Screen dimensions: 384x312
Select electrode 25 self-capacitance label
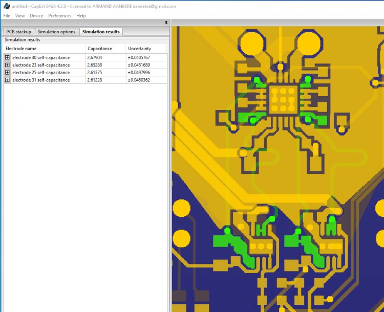pyautogui.click(x=41, y=73)
